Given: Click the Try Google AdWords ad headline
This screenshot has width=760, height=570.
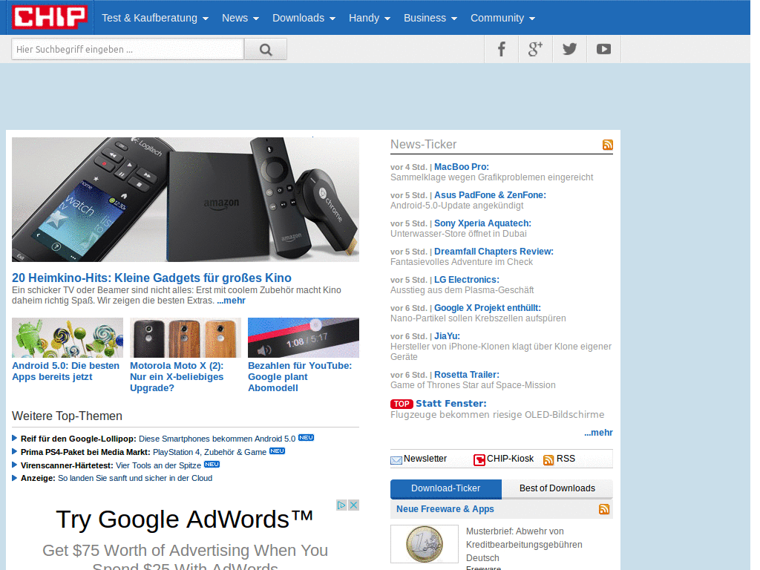Looking at the screenshot, I should click(185, 519).
